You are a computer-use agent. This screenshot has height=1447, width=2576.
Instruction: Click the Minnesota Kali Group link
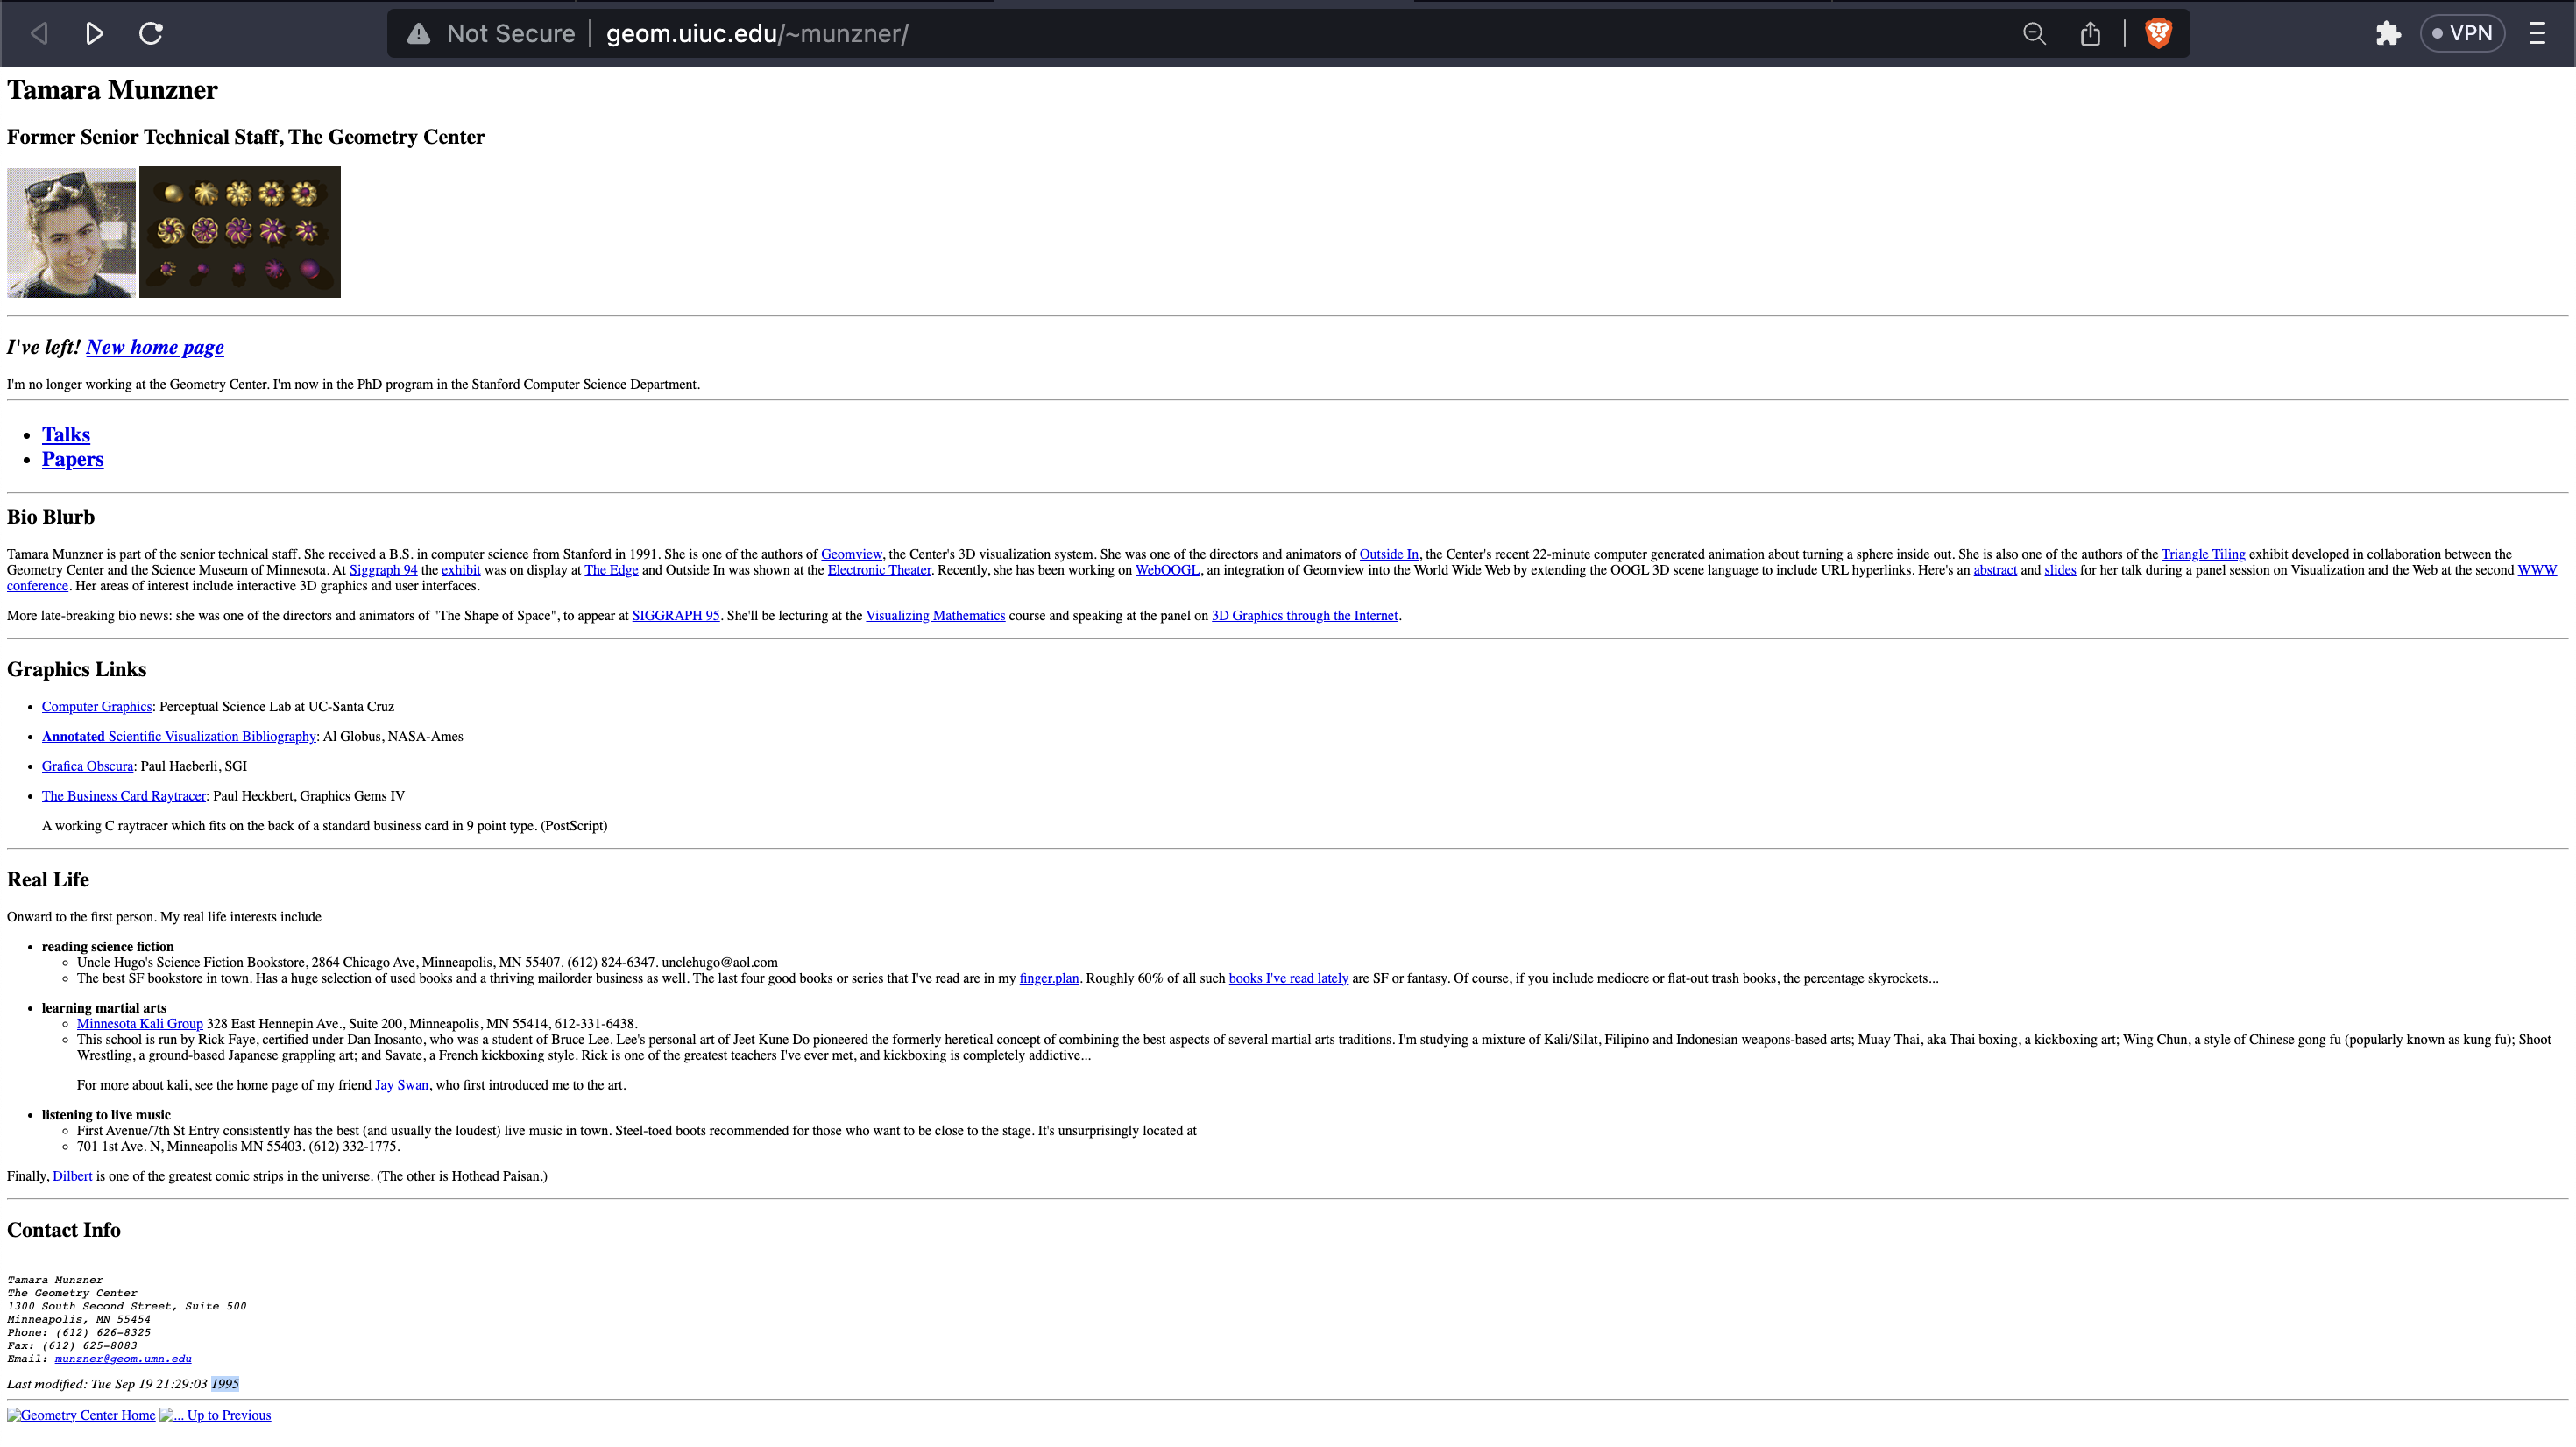[140, 1023]
